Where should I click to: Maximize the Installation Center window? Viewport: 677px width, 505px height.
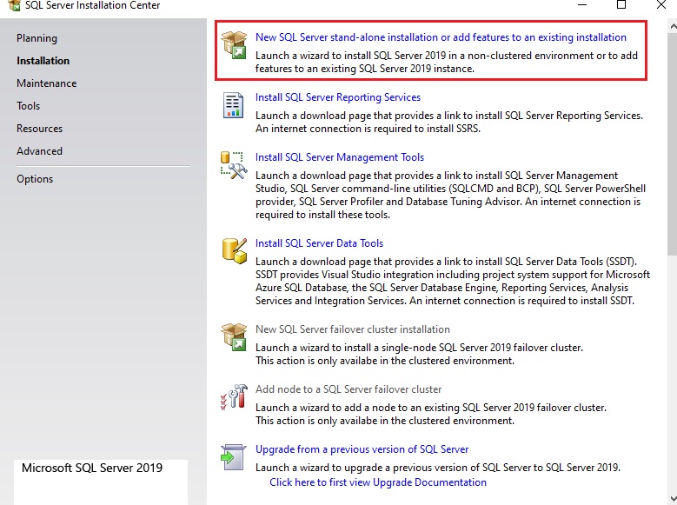click(621, 5)
